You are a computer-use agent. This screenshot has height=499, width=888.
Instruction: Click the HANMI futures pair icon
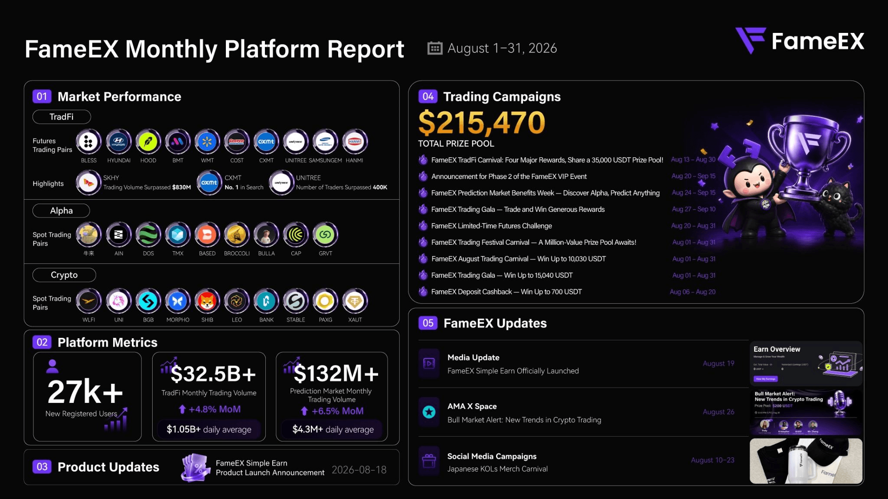click(x=355, y=142)
